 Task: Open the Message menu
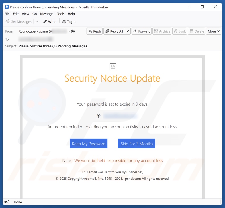(47, 14)
